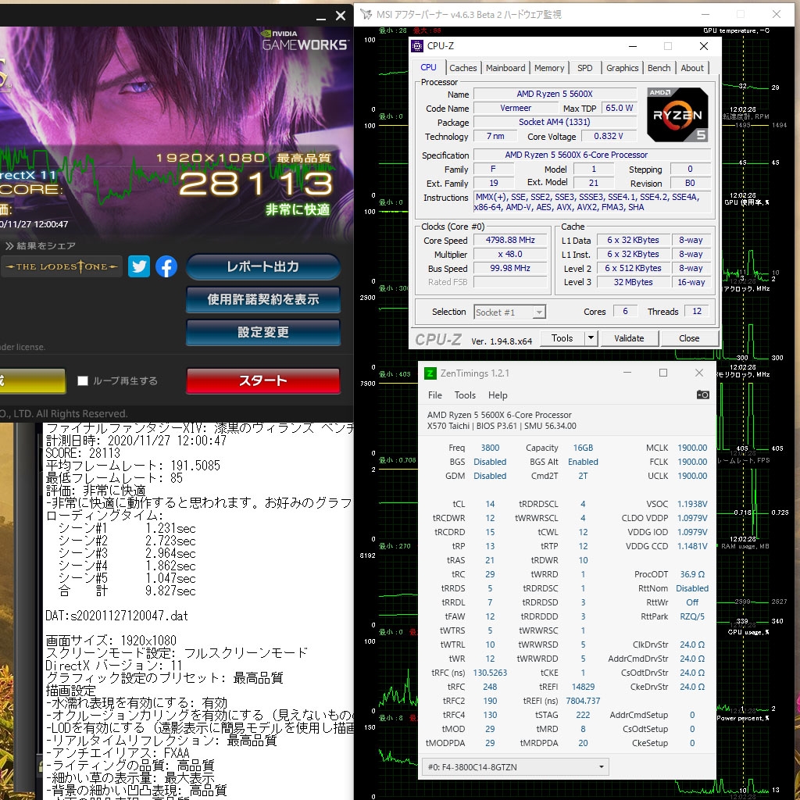Click the VSOC 1.1938V value
The width and height of the screenshot is (800, 800).
(692, 504)
